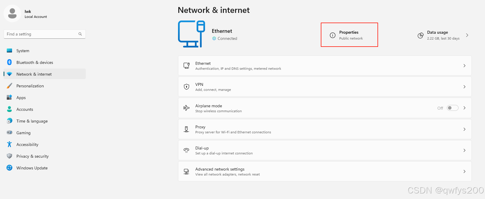Click the System monitor icon
This screenshot has height=199, width=485.
[x=9, y=51]
